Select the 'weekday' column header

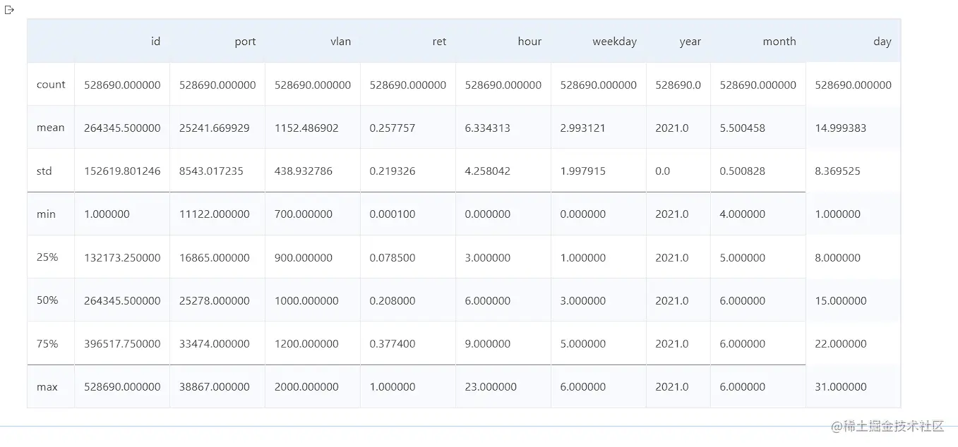(x=615, y=42)
